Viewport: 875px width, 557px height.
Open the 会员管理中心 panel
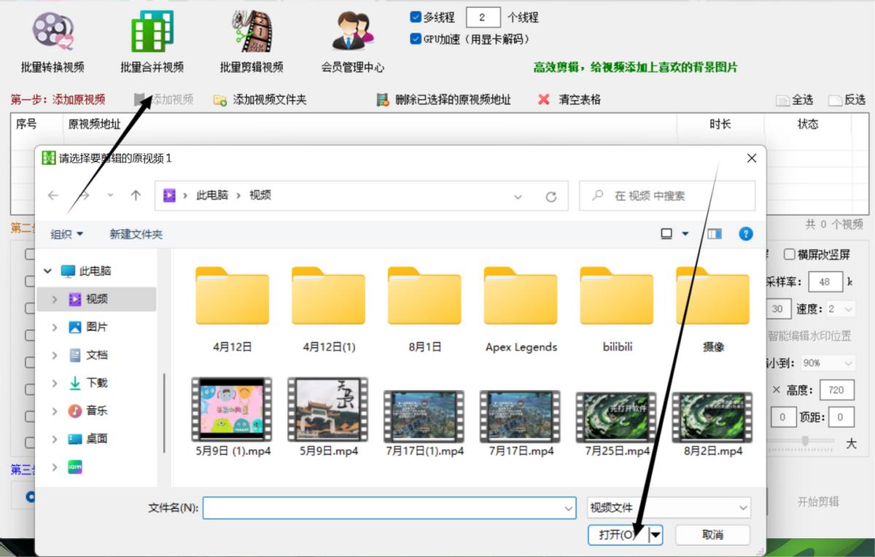[351, 36]
